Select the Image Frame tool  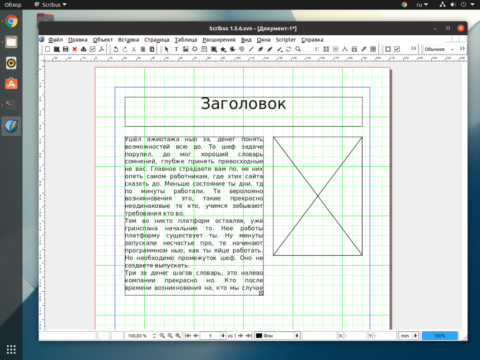pos(185,49)
